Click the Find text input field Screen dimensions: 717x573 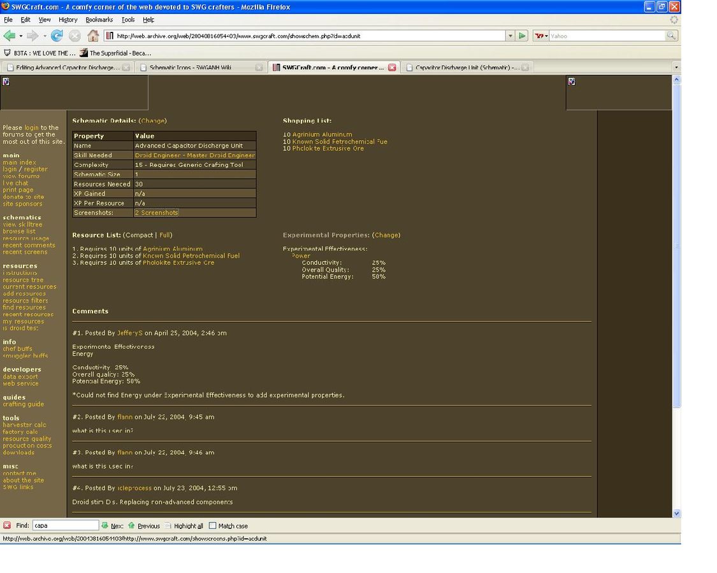(66, 526)
